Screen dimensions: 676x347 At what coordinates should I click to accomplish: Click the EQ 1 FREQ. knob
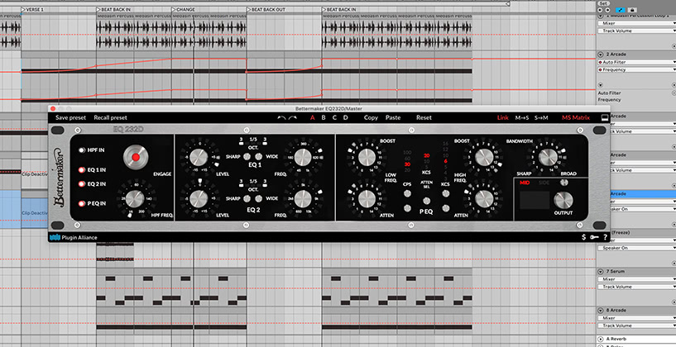point(303,158)
